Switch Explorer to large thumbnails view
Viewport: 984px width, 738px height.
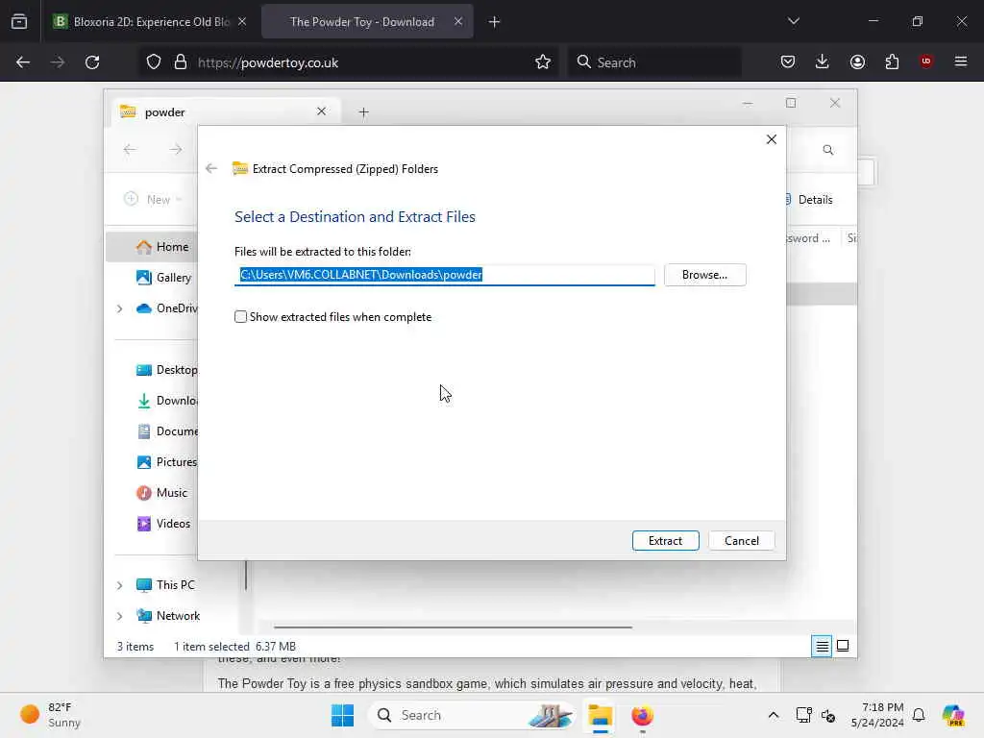843,646
